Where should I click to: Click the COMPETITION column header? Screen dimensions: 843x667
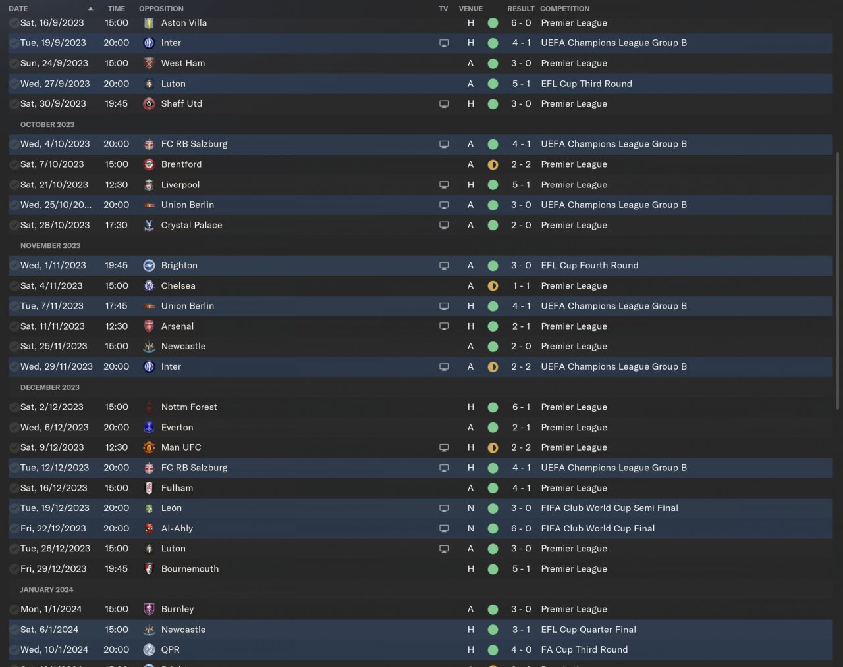pyautogui.click(x=564, y=9)
